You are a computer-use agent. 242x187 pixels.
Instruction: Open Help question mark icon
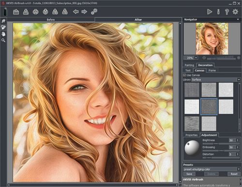pyautogui.click(x=227, y=12)
